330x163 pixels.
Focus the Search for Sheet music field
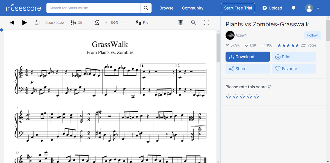(94, 8)
